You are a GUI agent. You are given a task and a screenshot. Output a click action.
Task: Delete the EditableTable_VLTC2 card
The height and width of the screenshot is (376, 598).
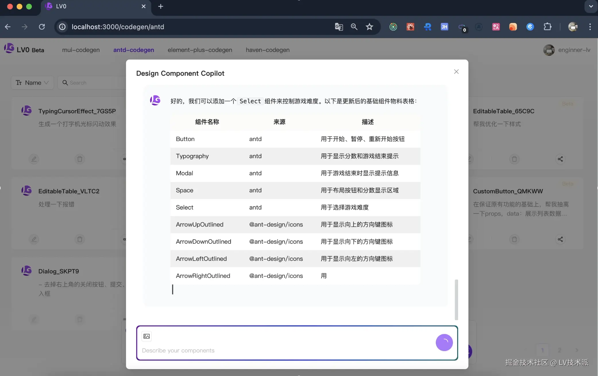[x=80, y=239]
